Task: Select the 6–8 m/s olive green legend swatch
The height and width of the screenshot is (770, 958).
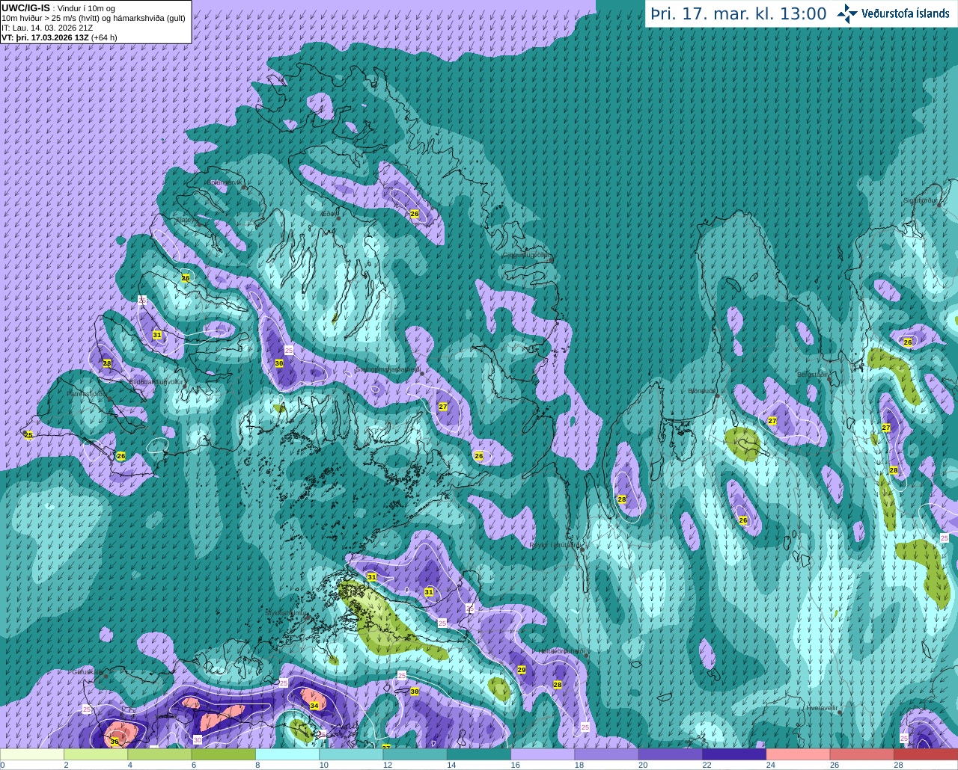Action: coord(224,754)
